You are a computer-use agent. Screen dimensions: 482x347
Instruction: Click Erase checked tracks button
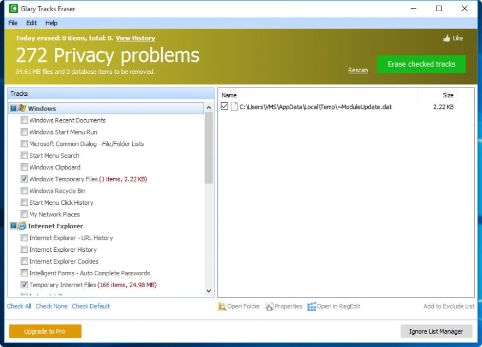[421, 64]
